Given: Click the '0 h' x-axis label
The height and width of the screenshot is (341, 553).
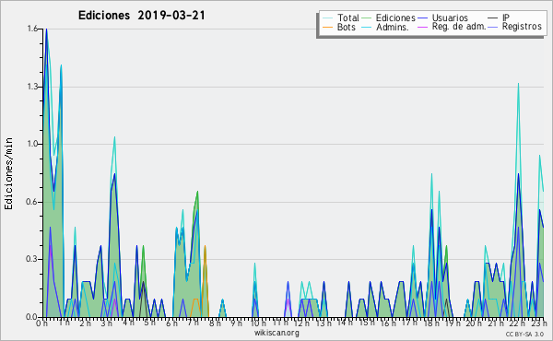Looking at the screenshot, I should coord(42,323).
